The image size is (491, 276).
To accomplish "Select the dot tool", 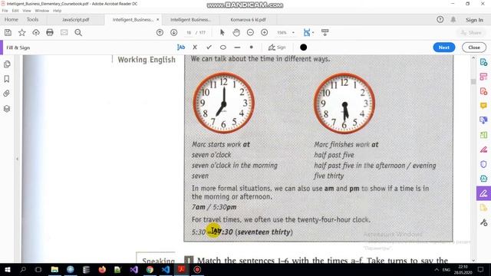I will coord(251,48).
